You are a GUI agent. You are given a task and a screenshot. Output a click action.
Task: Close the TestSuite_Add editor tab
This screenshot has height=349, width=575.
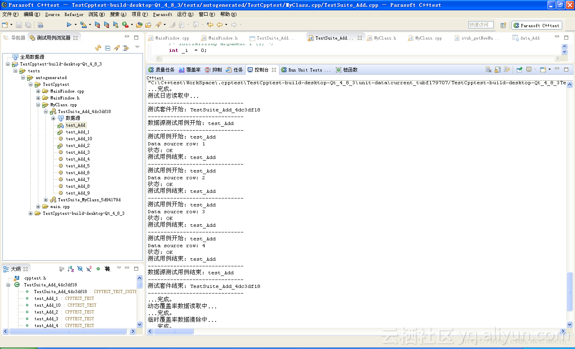click(x=360, y=38)
